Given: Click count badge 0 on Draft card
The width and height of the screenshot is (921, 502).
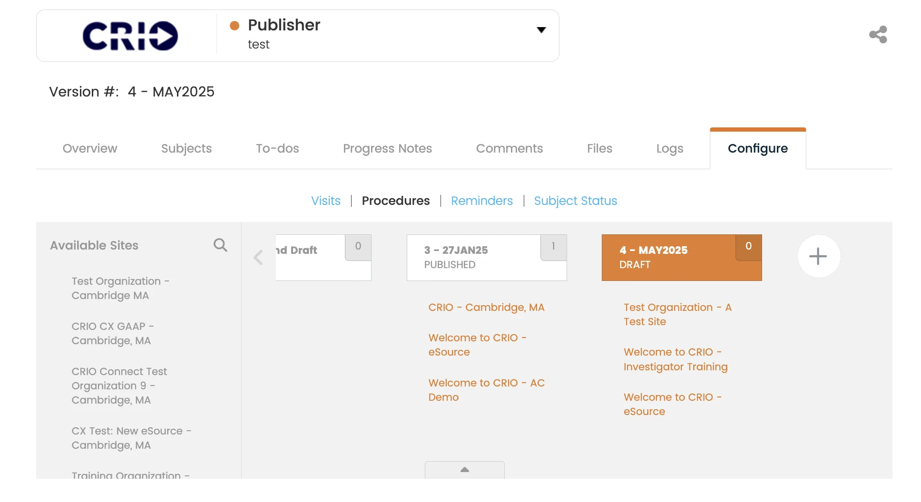Looking at the screenshot, I should 358,247.
